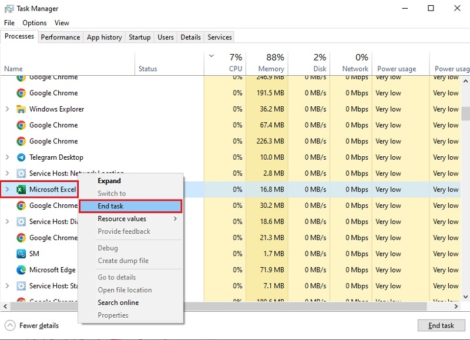Click the Microsoft Edge process icon
This screenshot has height=340, width=470.
(x=21, y=270)
